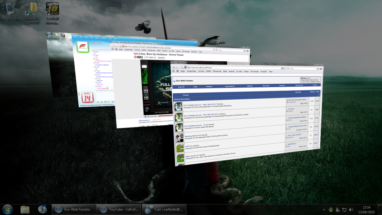Open the Shared (LAPTOP) folder shortcut
Image resolution: width=382 pixels, height=215 pixels.
pyautogui.click(x=31, y=13)
